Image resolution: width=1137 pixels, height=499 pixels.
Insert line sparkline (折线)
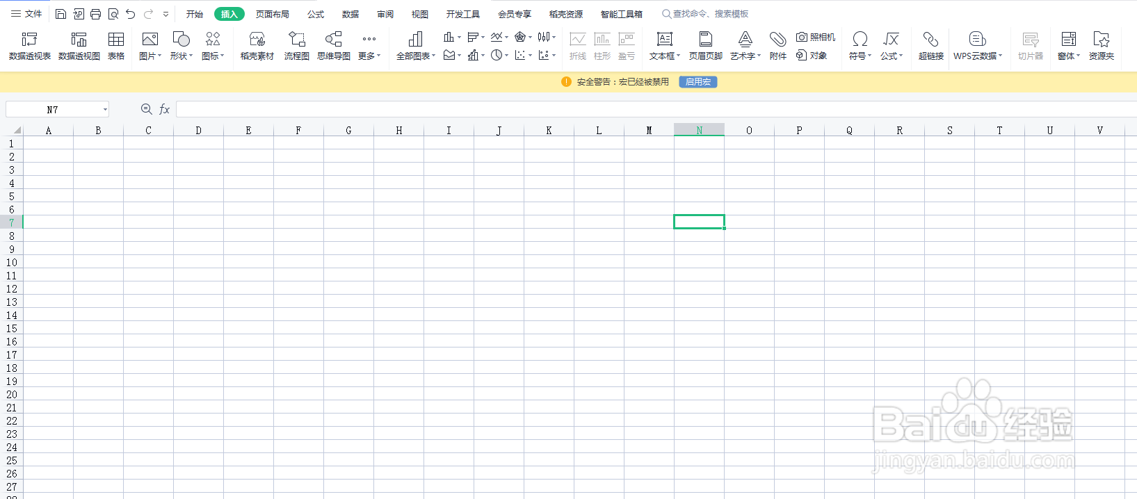coord(578,47)
